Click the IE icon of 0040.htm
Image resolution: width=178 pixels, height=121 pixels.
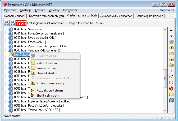(10, 29)
